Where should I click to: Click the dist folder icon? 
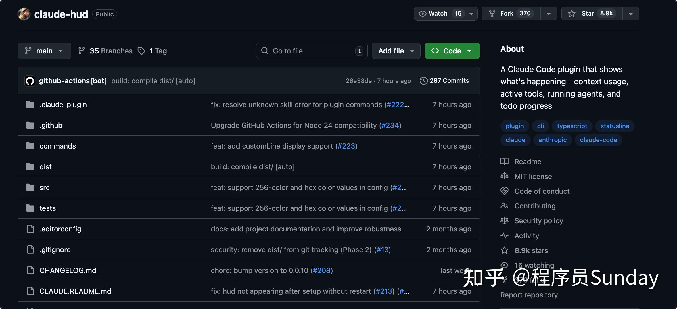(30, 167)
